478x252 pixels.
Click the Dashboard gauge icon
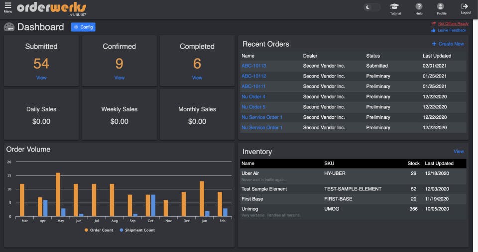click(9, 27)
